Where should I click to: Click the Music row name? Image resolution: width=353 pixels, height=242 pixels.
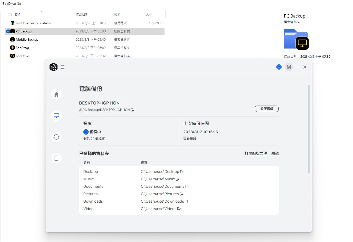(x=88, y=179)
